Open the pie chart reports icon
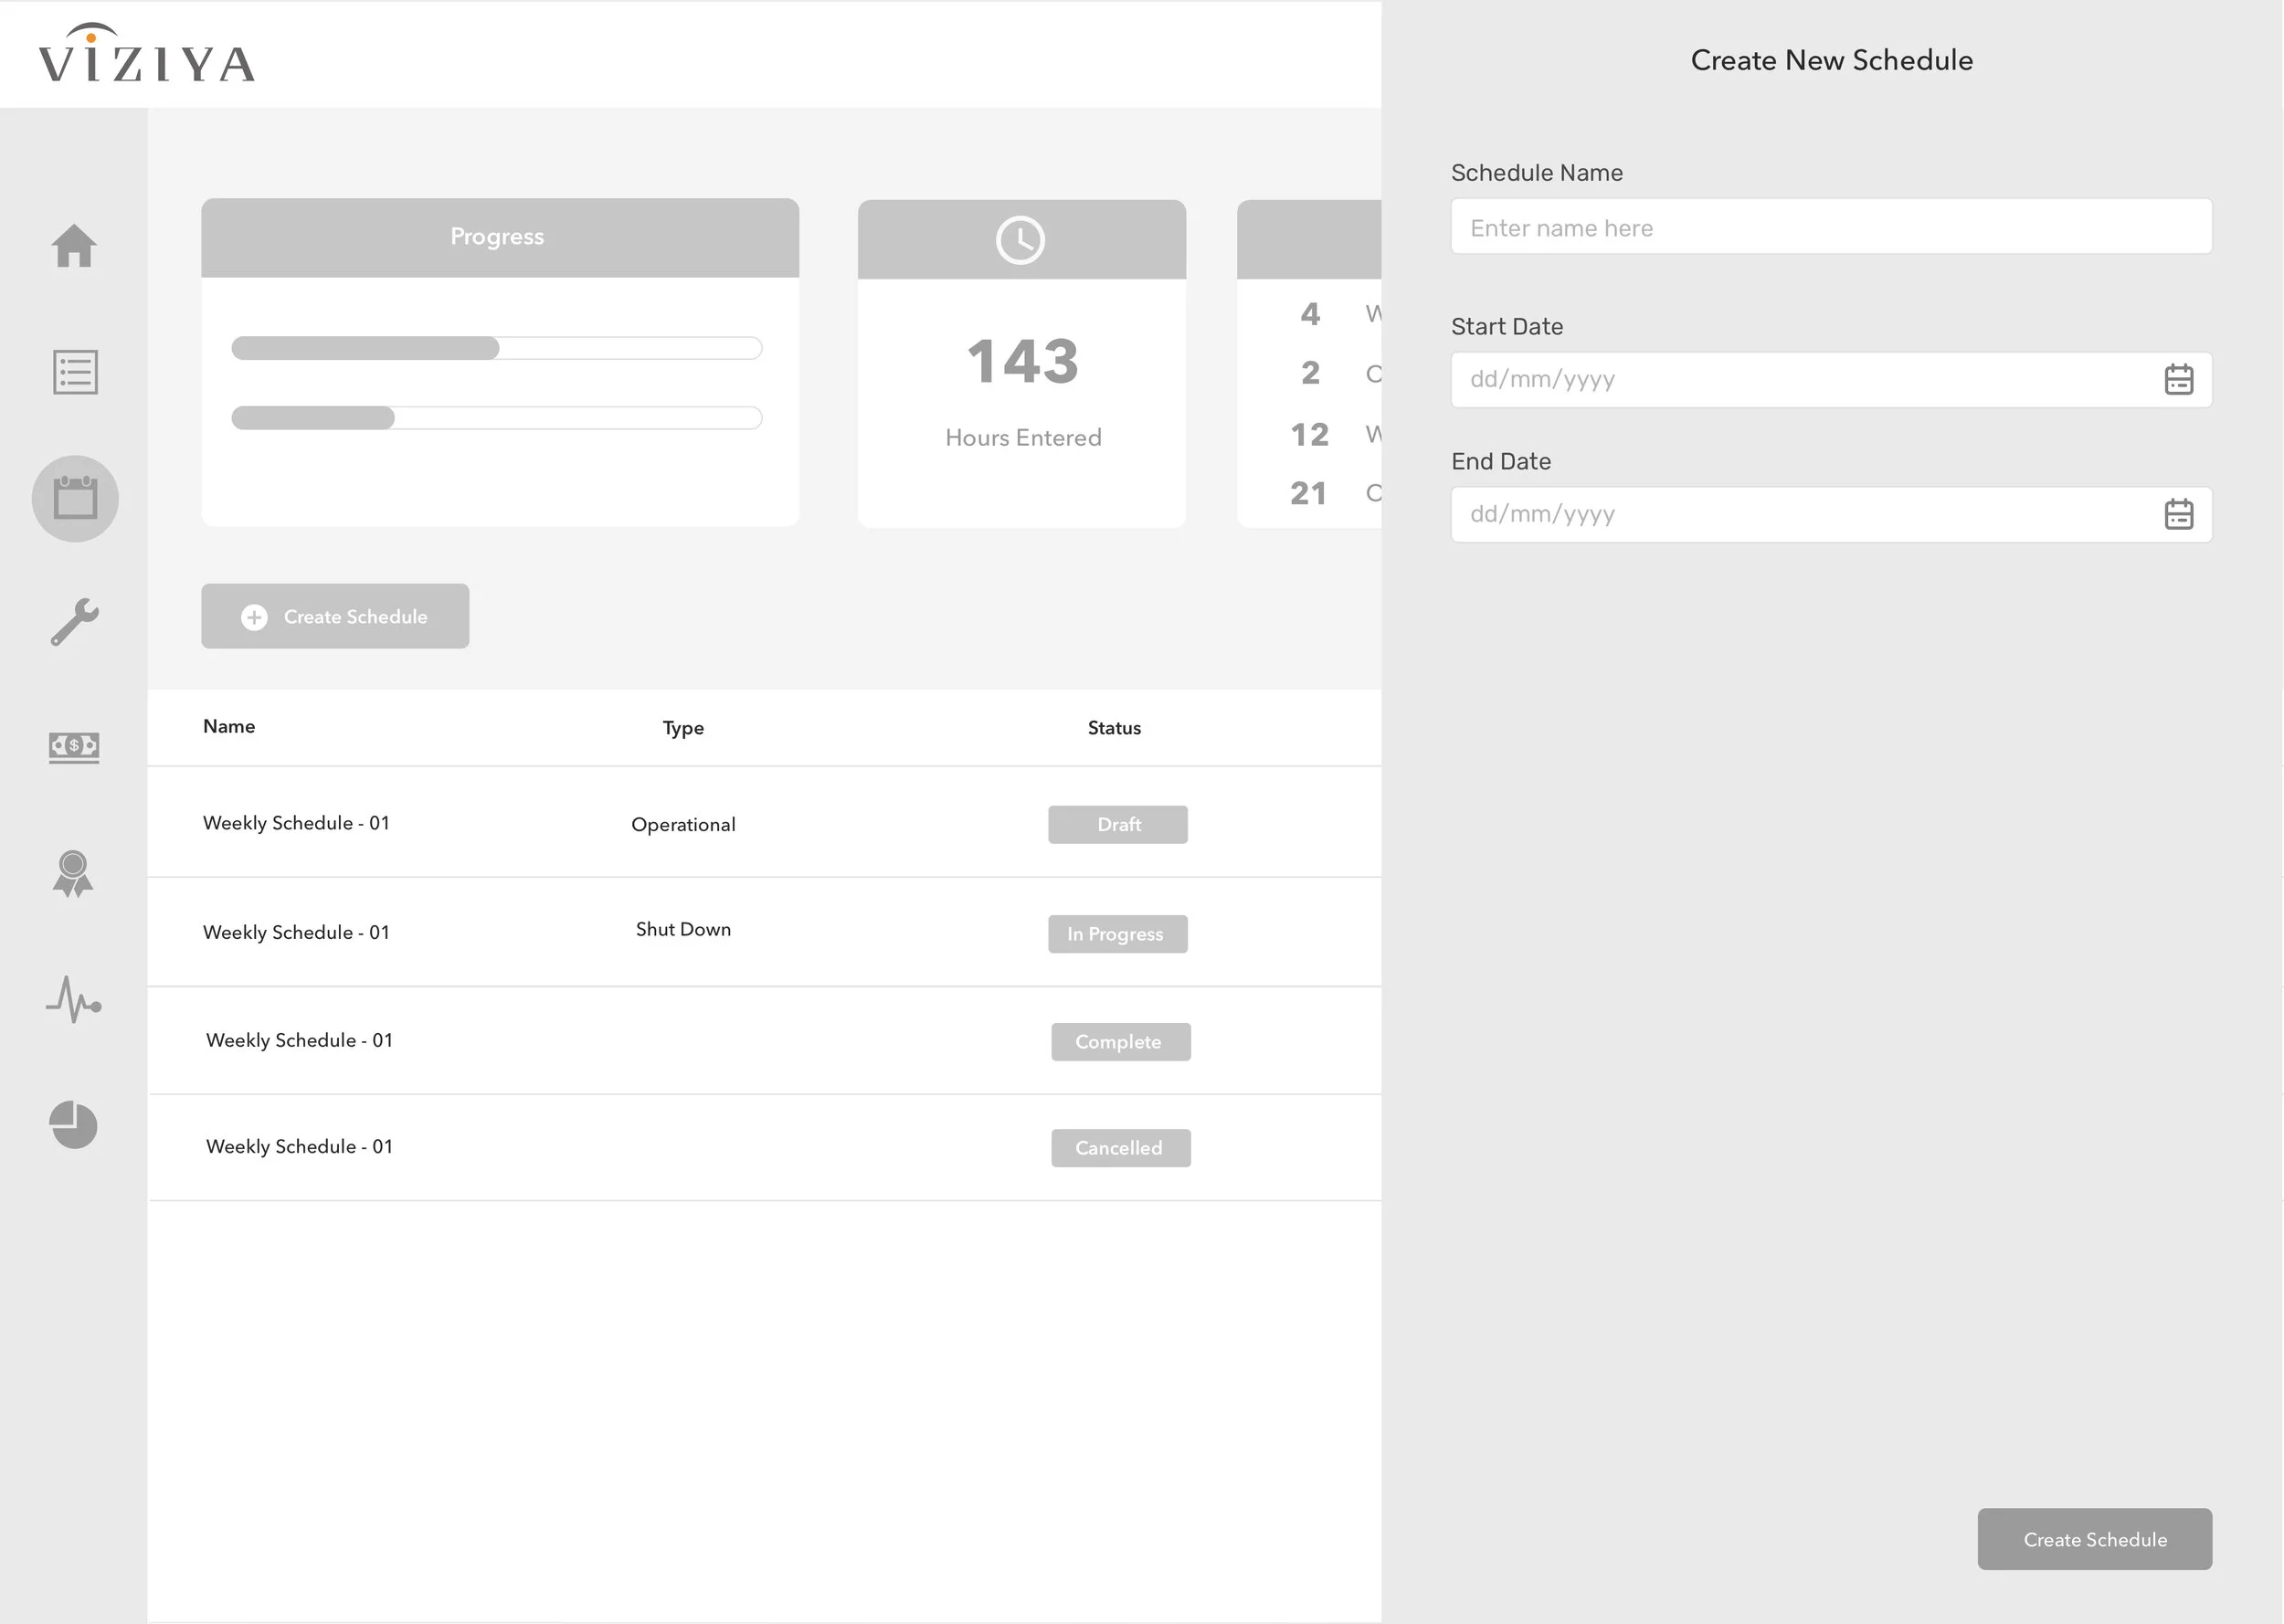The width and height of the screenshot is (2284, 1624). 73,1125
